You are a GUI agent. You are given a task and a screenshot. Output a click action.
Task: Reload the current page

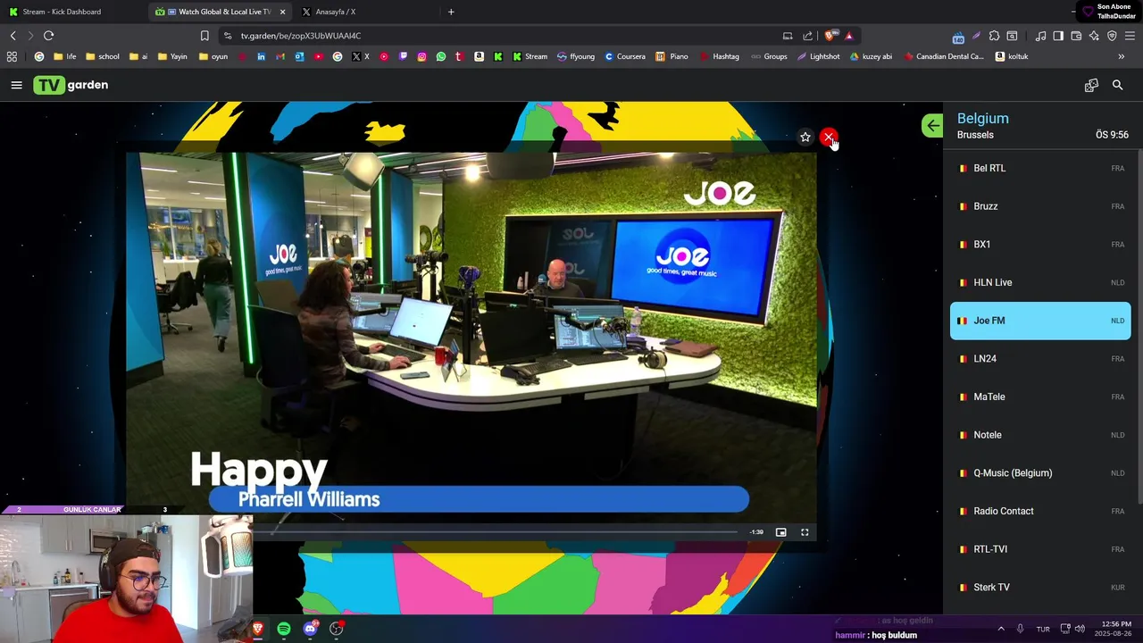[48, 36]
